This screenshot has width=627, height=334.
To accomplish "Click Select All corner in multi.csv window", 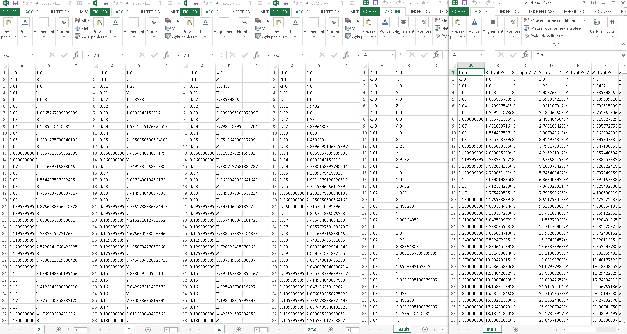I will [453, 65].
